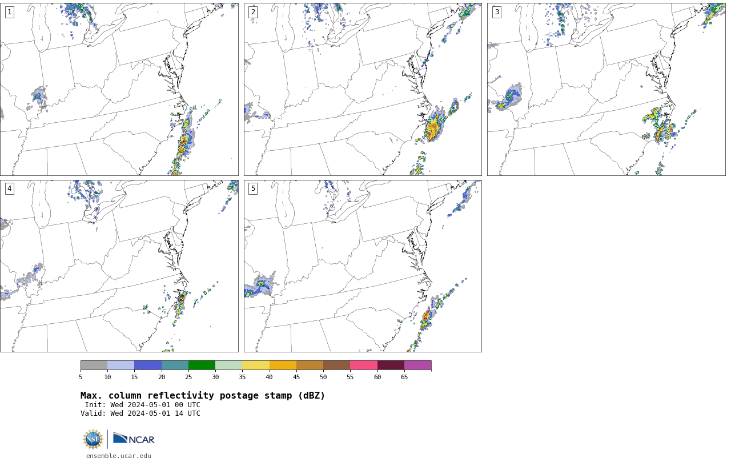This screenshot has width=731, height=462.
Task: Open ensemble member 1 postage stamp map
Action: 119,89
